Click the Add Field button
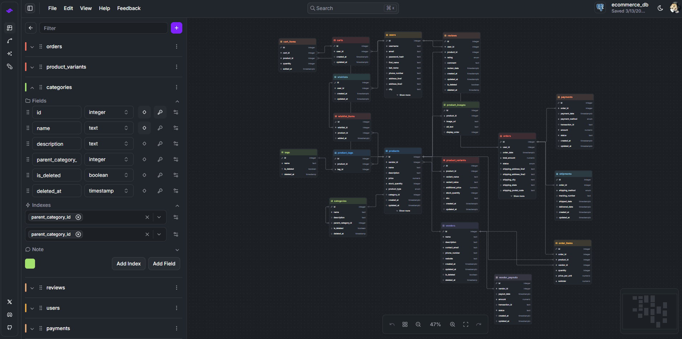 coord(164,263)
